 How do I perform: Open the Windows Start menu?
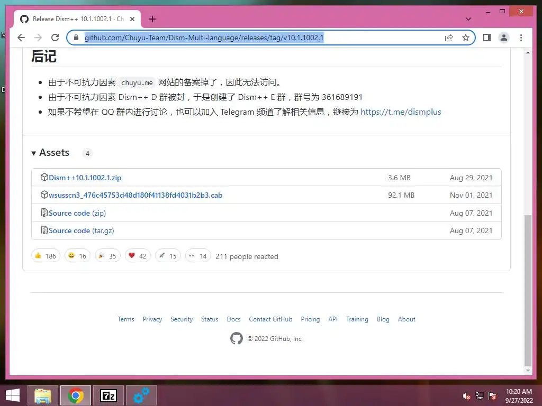(13, 395)
